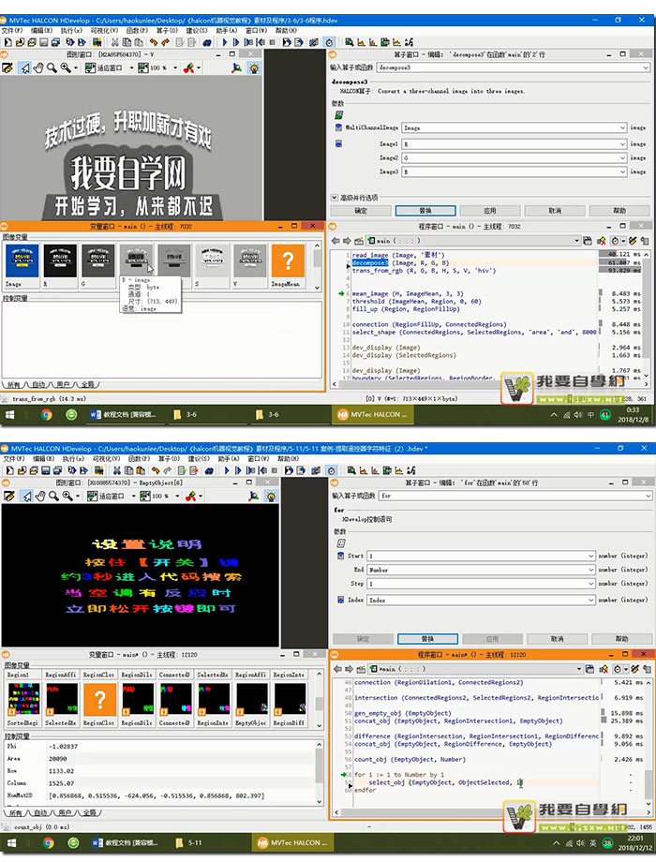Click the cut scissors icon in the 3-6 window toolbar

[115, 42]
